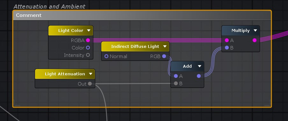Screen dimensions: 288x121
Task: Click the B input port of Multiply node
Action: pyautogui.click(x=227, y=48)
